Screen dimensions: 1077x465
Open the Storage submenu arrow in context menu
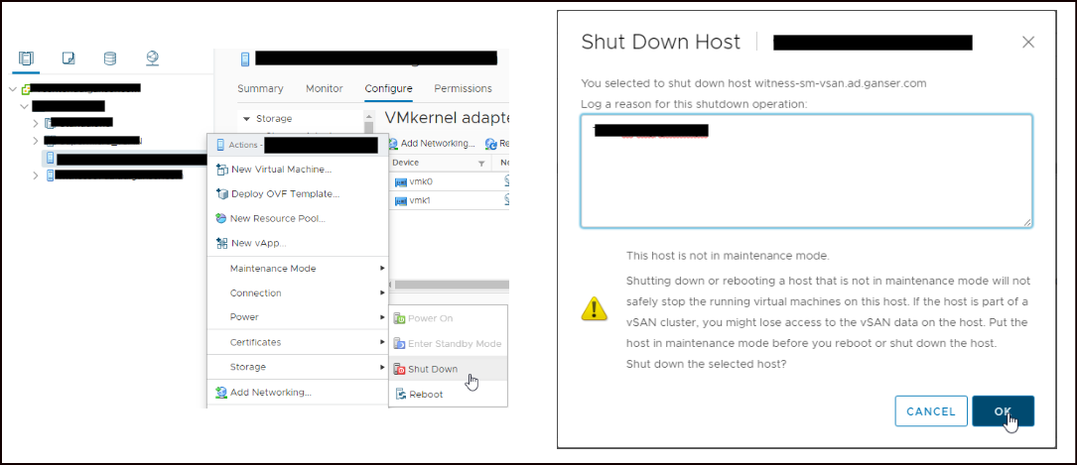click(x=382, y=367)
